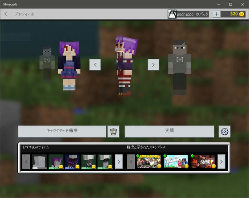This screenshot has width=249, height=198.
Task: Maximize the Minecraft window
Action: (231, 4)
